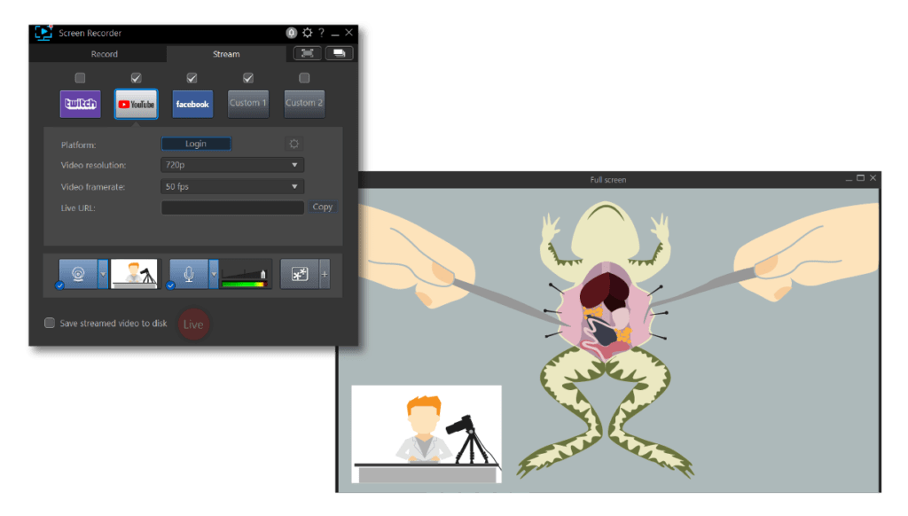Screen dimensions: 908x516
Task: Start streaming with the Live button
Action: [x=193, y=324]
